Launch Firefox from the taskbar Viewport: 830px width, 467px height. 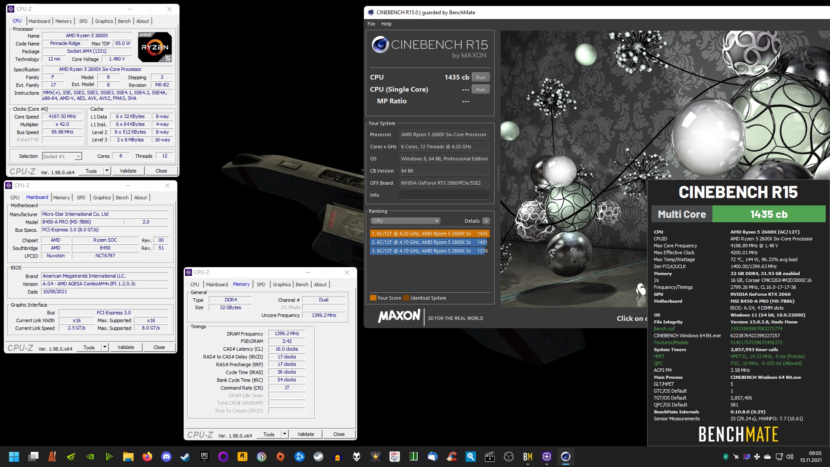point(147,457)
